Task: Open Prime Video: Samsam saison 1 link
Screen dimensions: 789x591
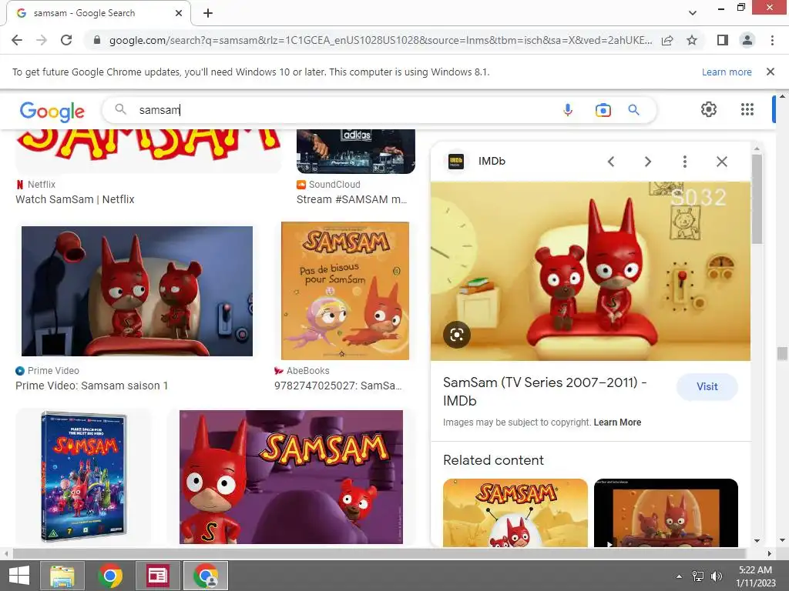Action: pyautogui.click(x=92, y=386)
